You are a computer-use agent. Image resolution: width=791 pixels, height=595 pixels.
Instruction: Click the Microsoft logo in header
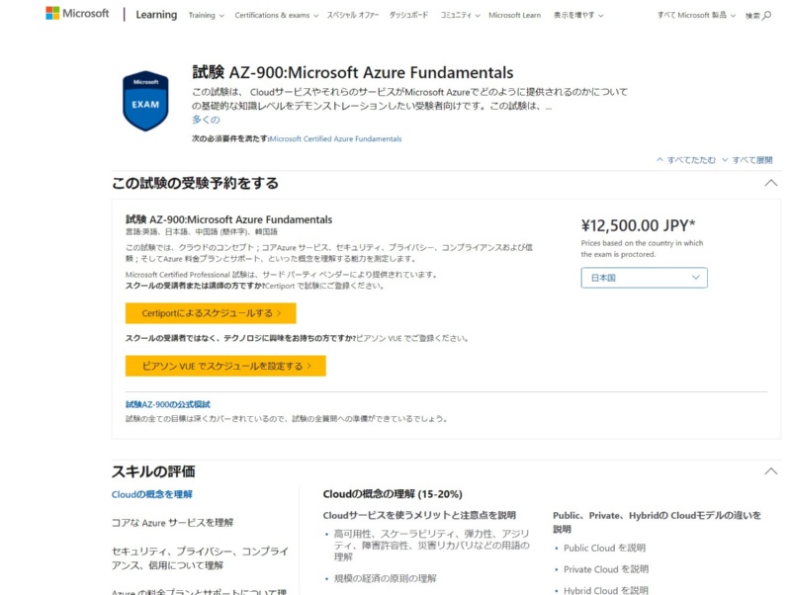click(77, 14)
